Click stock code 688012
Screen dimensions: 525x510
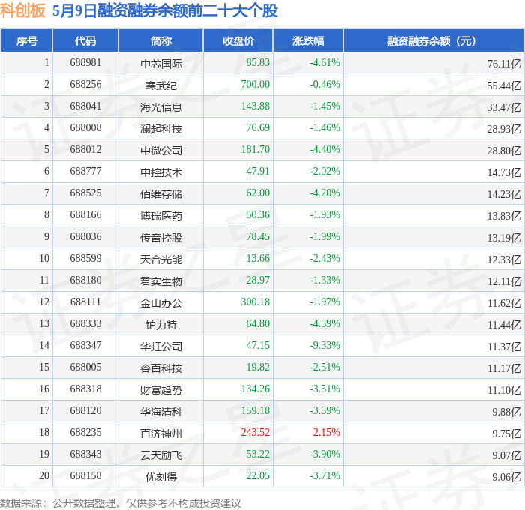(85, 149)
